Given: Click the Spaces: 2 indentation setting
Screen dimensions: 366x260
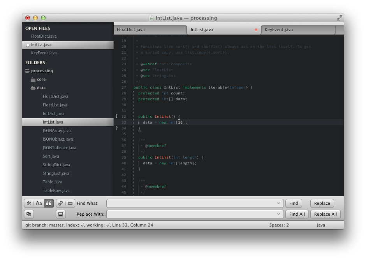Looking at the screenshot, I should [279, 225].
